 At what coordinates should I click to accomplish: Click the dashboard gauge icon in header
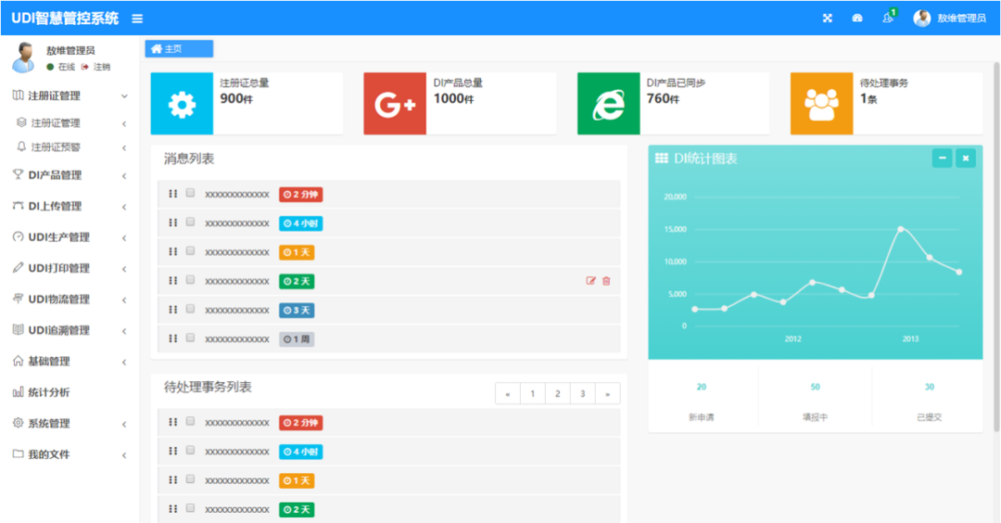pos(857,19)
